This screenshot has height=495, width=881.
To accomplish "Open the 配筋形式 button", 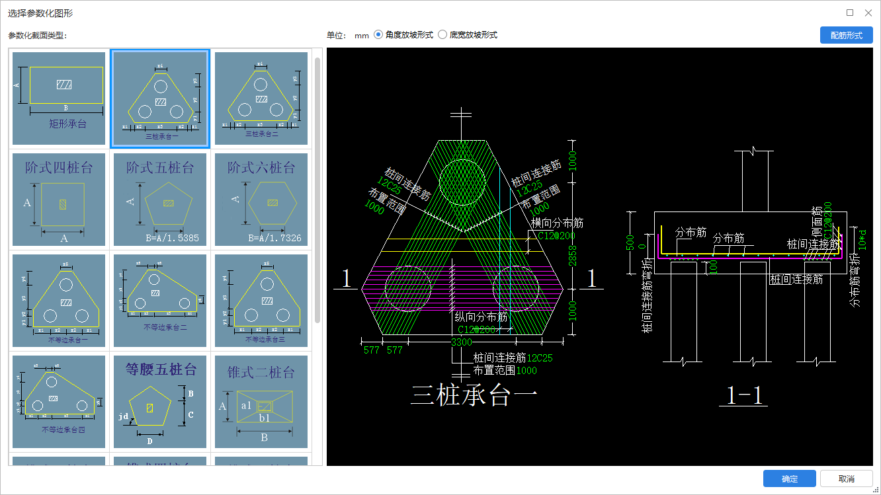I will pos(847,36).
